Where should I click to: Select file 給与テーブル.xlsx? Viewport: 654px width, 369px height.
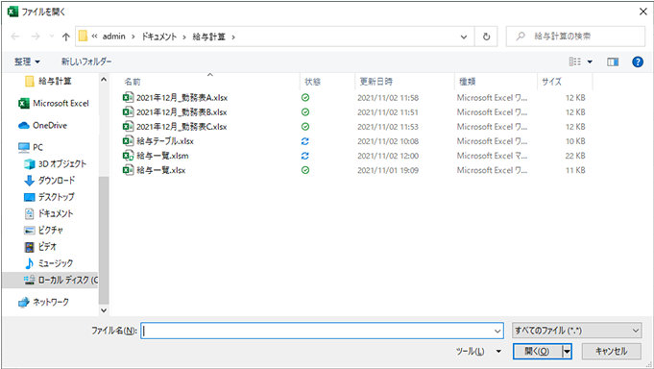tap(165, 141)
